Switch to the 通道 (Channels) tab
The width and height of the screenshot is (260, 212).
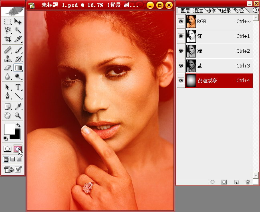pos(198,10)
